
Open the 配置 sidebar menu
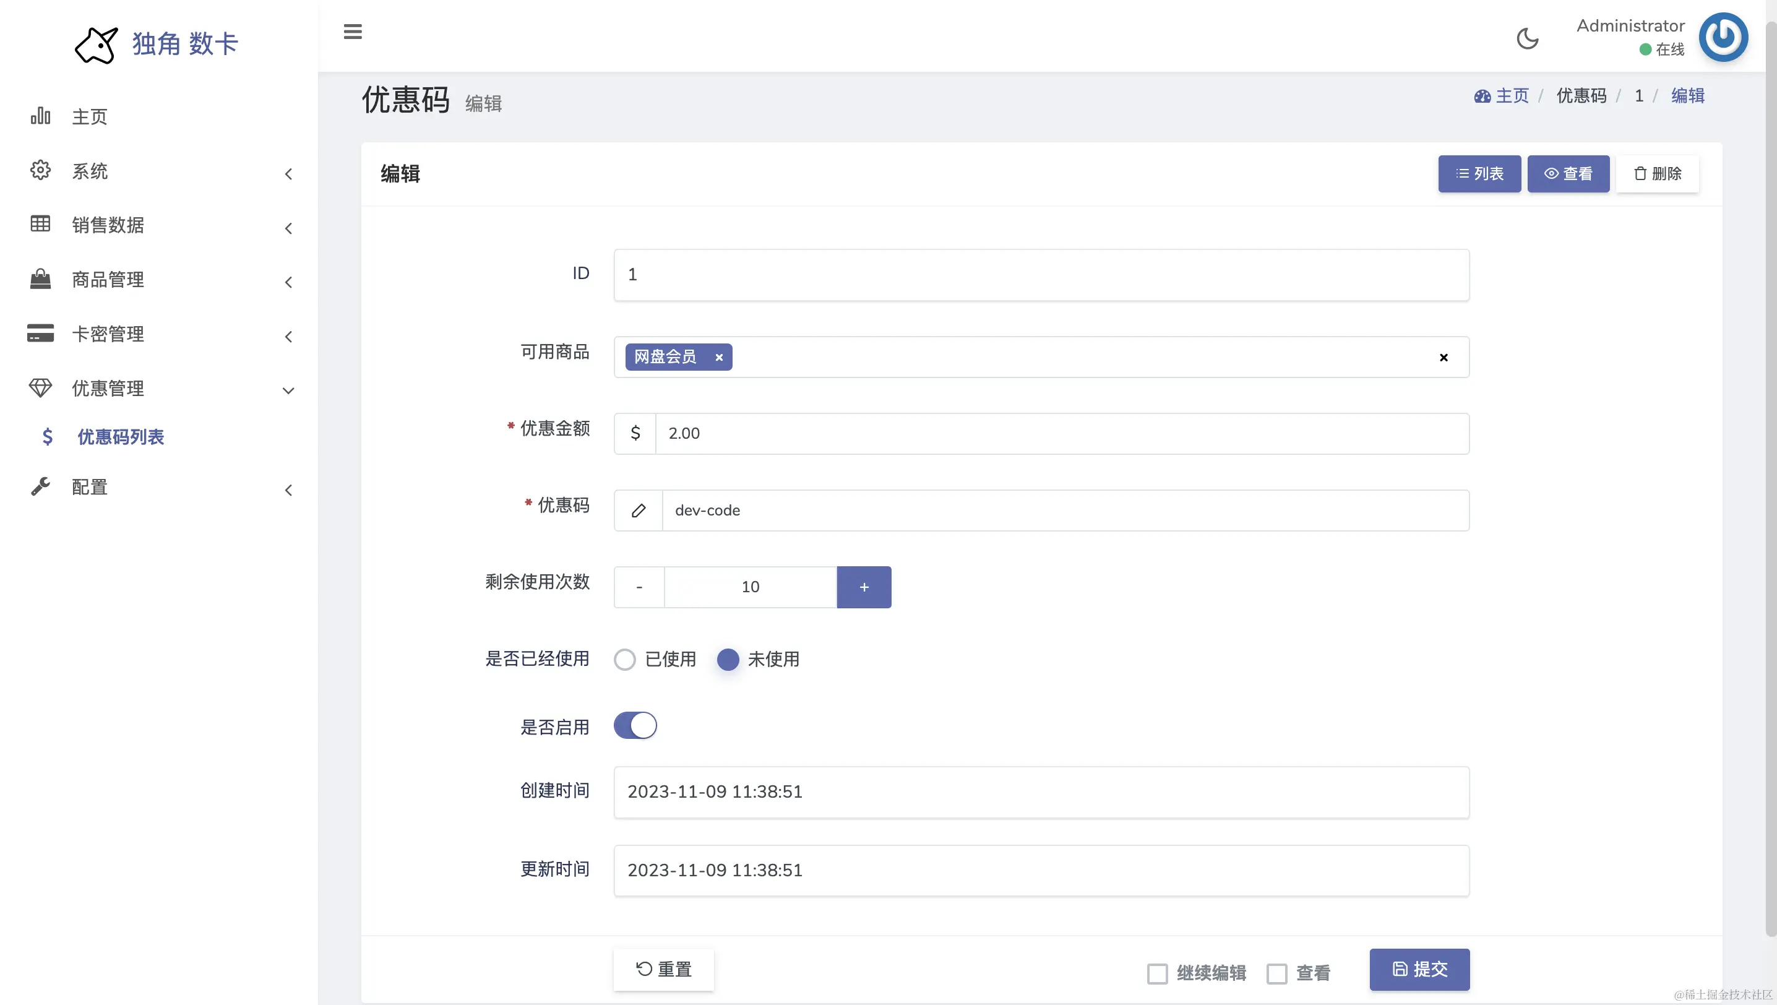[159, 486]
